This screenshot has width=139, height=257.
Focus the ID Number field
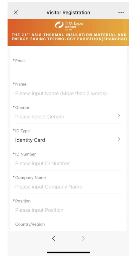68,163
